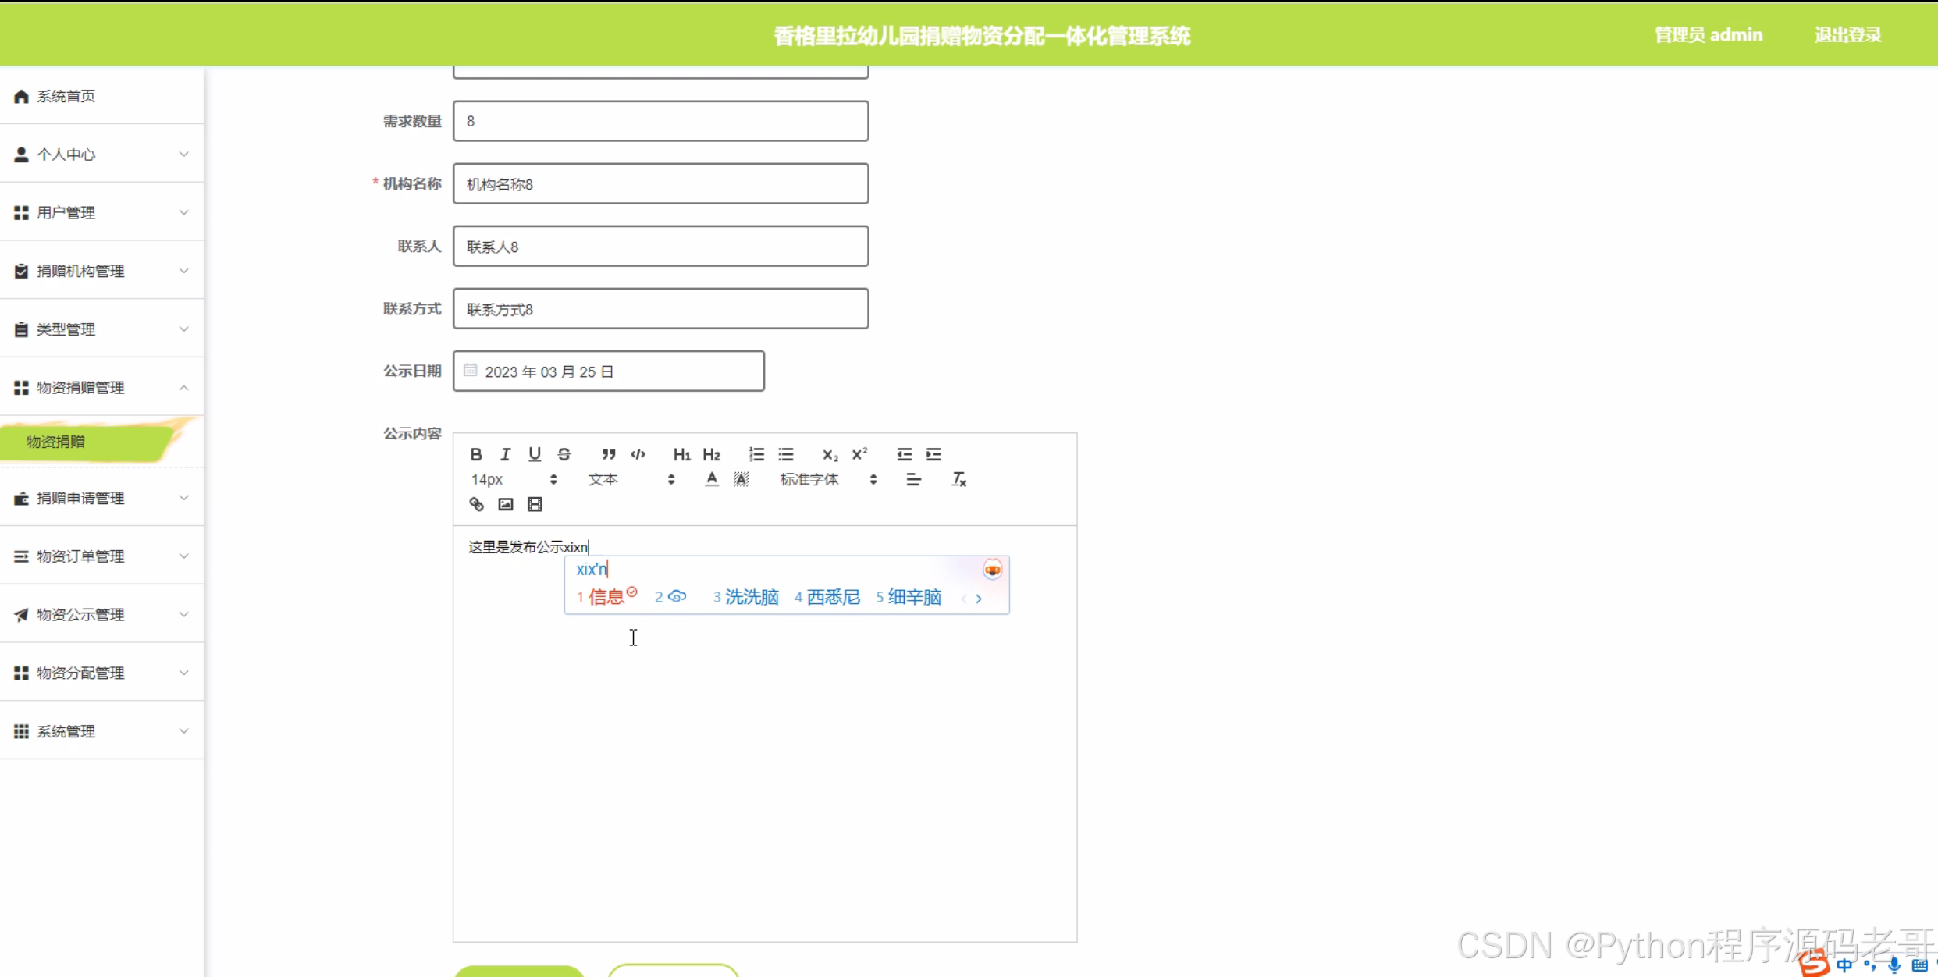This screenshot has width=1938, height=977.
Task: Toggle superscript formatting
Action: [859, 454]
